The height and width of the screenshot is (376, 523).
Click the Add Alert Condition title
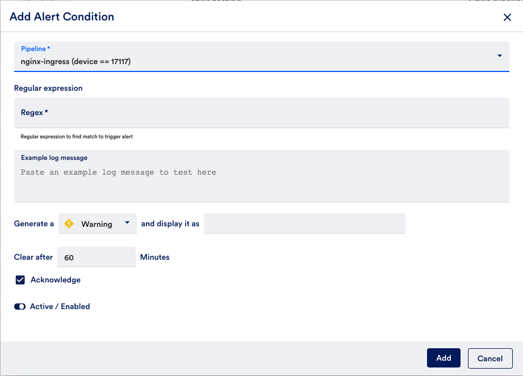point(62,17)
